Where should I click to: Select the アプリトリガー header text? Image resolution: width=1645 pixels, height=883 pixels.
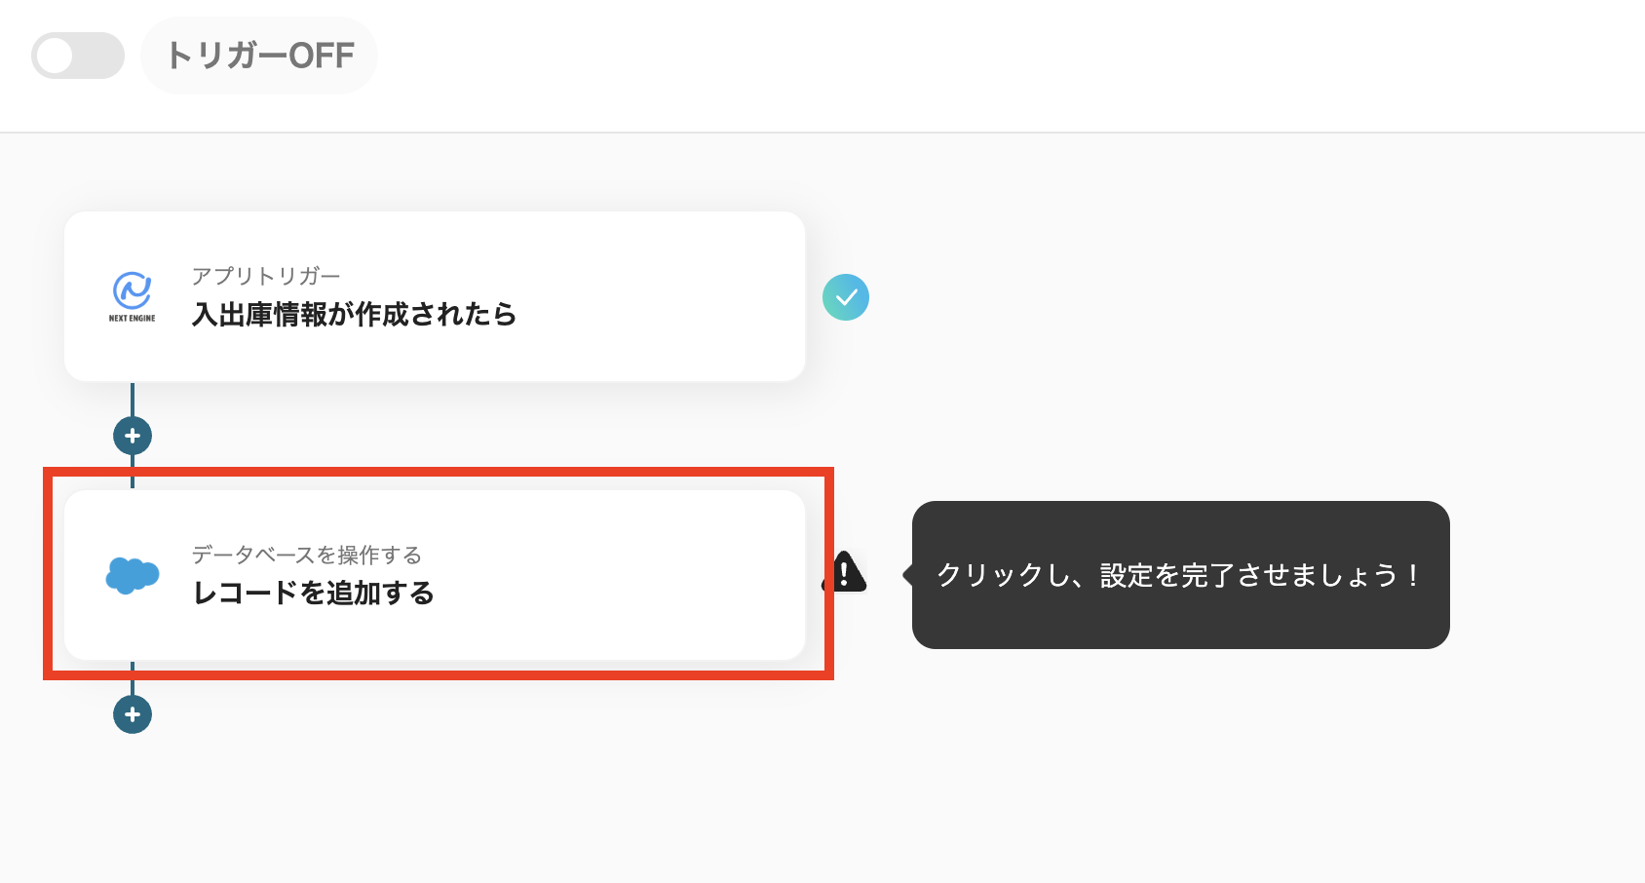coord(267,275)
